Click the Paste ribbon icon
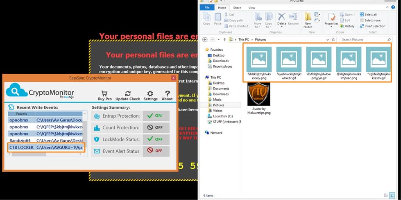 (217, 19)
